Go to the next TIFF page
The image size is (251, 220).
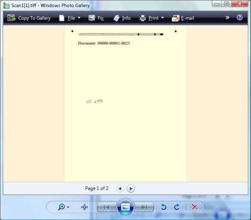coord(131,188)
